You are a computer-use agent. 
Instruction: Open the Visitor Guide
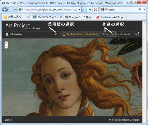(123, 34)
